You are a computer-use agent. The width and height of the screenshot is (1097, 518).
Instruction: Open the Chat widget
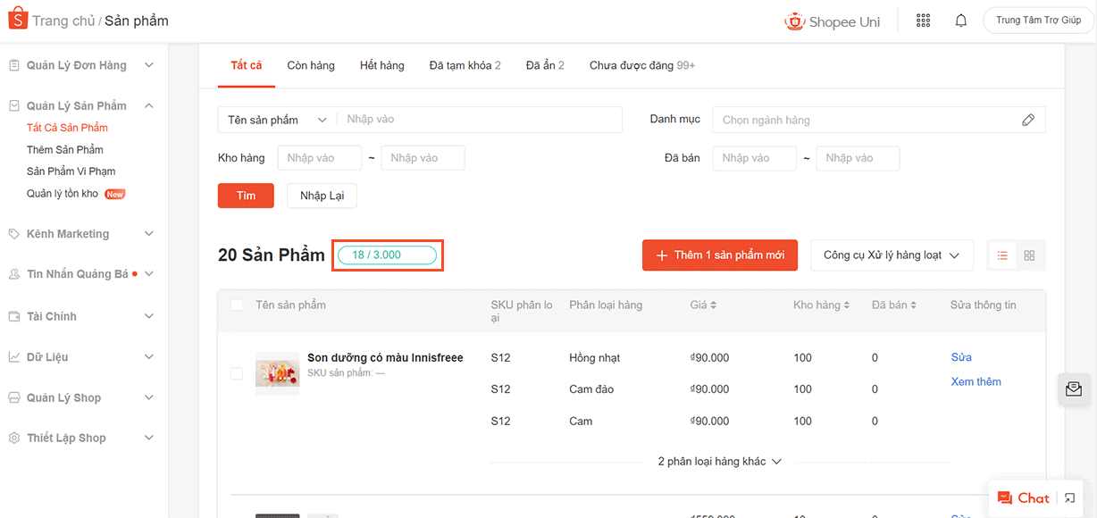coord(1023,498)
